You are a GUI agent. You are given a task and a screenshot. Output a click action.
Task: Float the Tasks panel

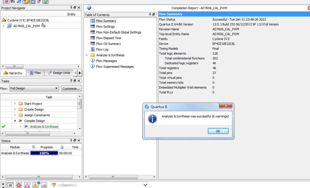75,81
